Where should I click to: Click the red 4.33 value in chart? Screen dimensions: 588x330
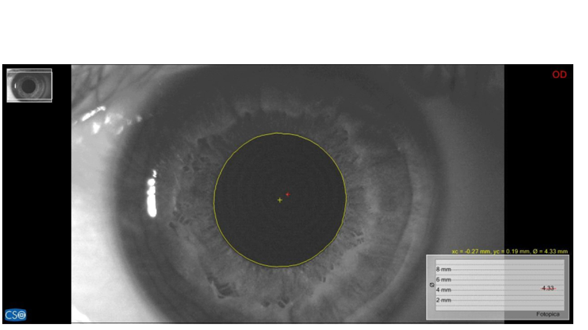coord(548,288)
